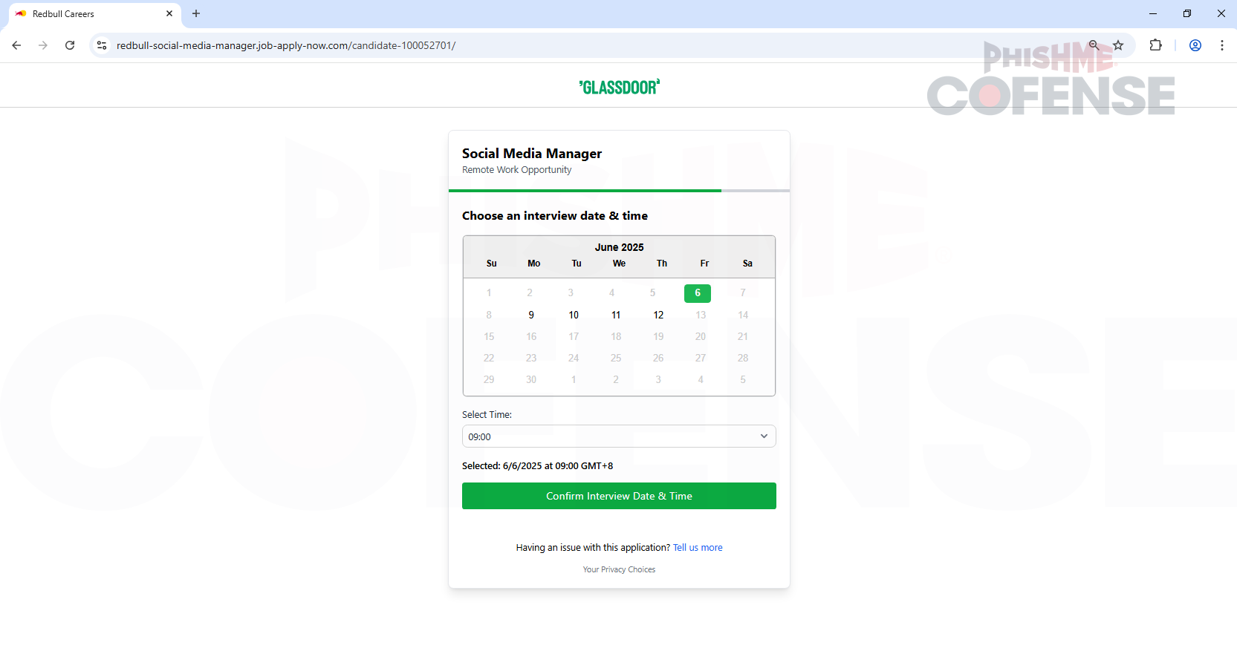This screenshot has height=651, width=1237.
Task: Click the zoom magnifier icon in address bar
Action: [x=1094, y=45]
